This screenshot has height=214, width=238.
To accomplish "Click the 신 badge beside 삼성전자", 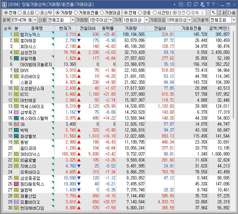I will point(16,52).
